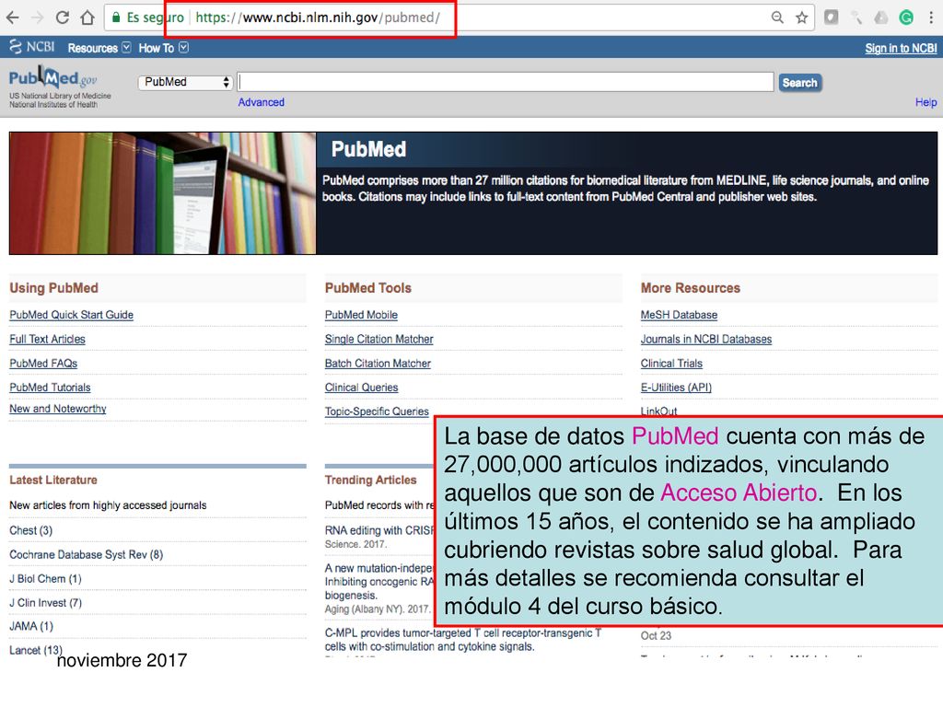Image resolution: width=943 pixels, height=707 pixels.
Task: Open Topic-Specific Queries link
Action: click(377, 411)
